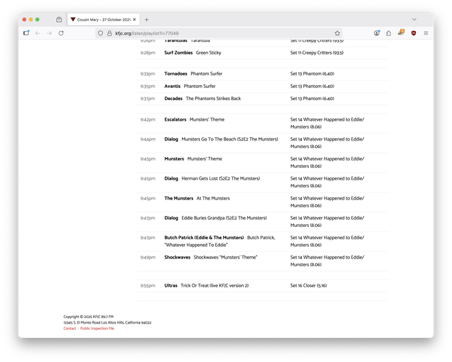Click the Ultras Trick Or Treat row
452x362 pixels.
(x=206, y=285)
